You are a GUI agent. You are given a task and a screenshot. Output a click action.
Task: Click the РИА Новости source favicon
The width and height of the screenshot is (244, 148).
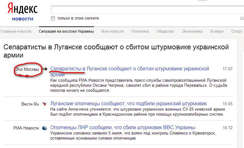coord(45,128)
